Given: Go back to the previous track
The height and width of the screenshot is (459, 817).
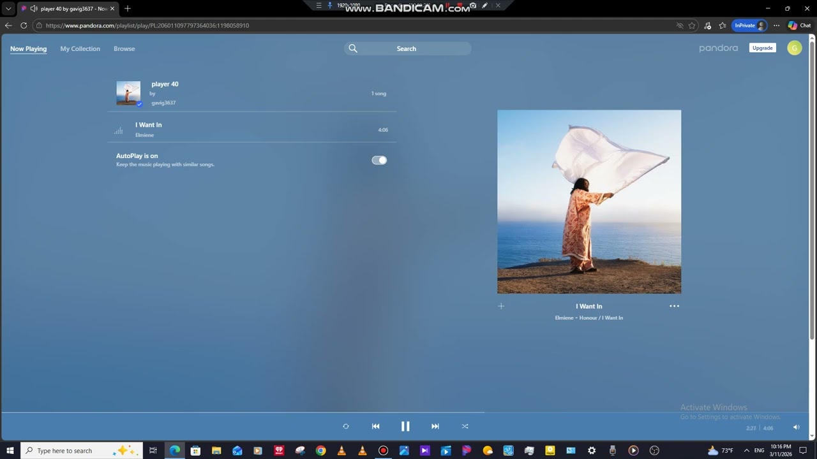Looking at the screenshot, I should 375,426.
